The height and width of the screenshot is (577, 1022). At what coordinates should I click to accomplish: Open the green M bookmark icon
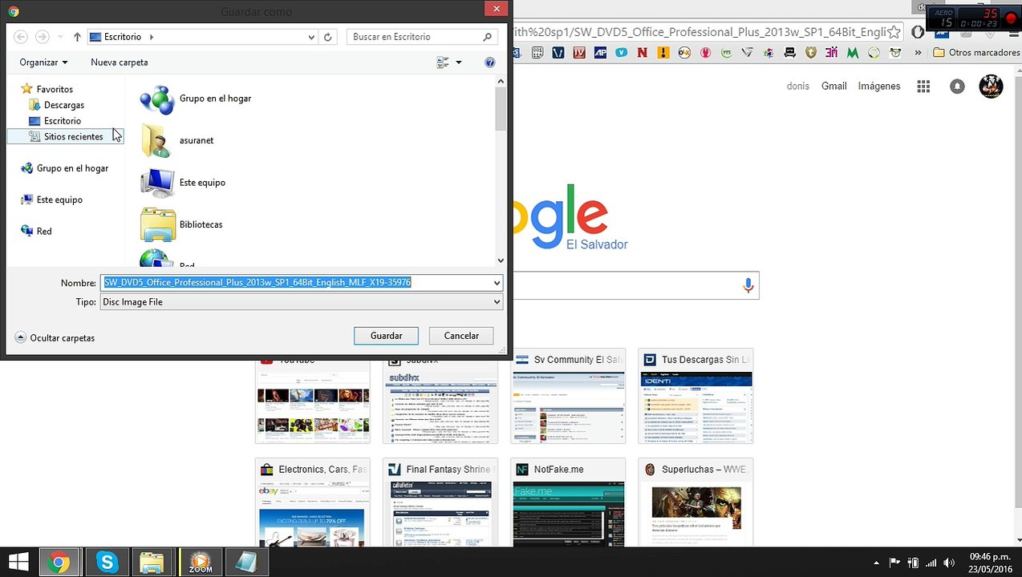tap(853, 53)
